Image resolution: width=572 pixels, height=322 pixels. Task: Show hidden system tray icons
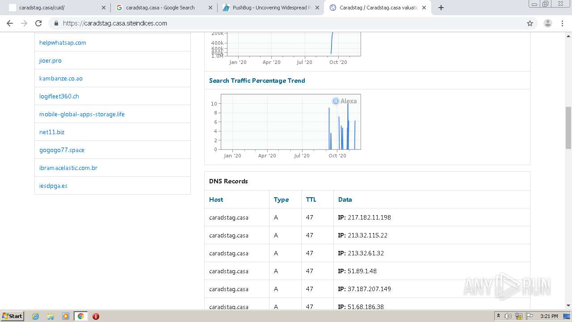(498, 316)
